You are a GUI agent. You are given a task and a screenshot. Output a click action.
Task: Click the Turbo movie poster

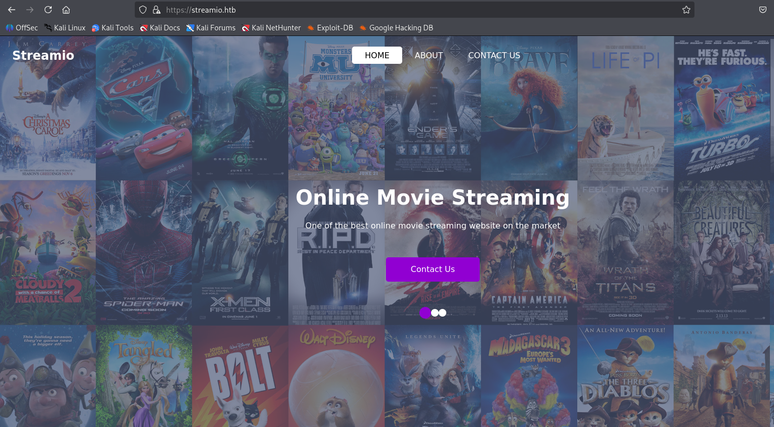click(x=722, y=108)
